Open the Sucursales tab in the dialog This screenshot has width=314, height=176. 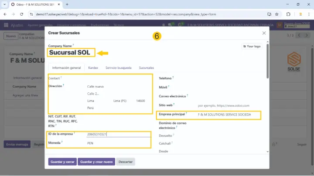point(147,68)
